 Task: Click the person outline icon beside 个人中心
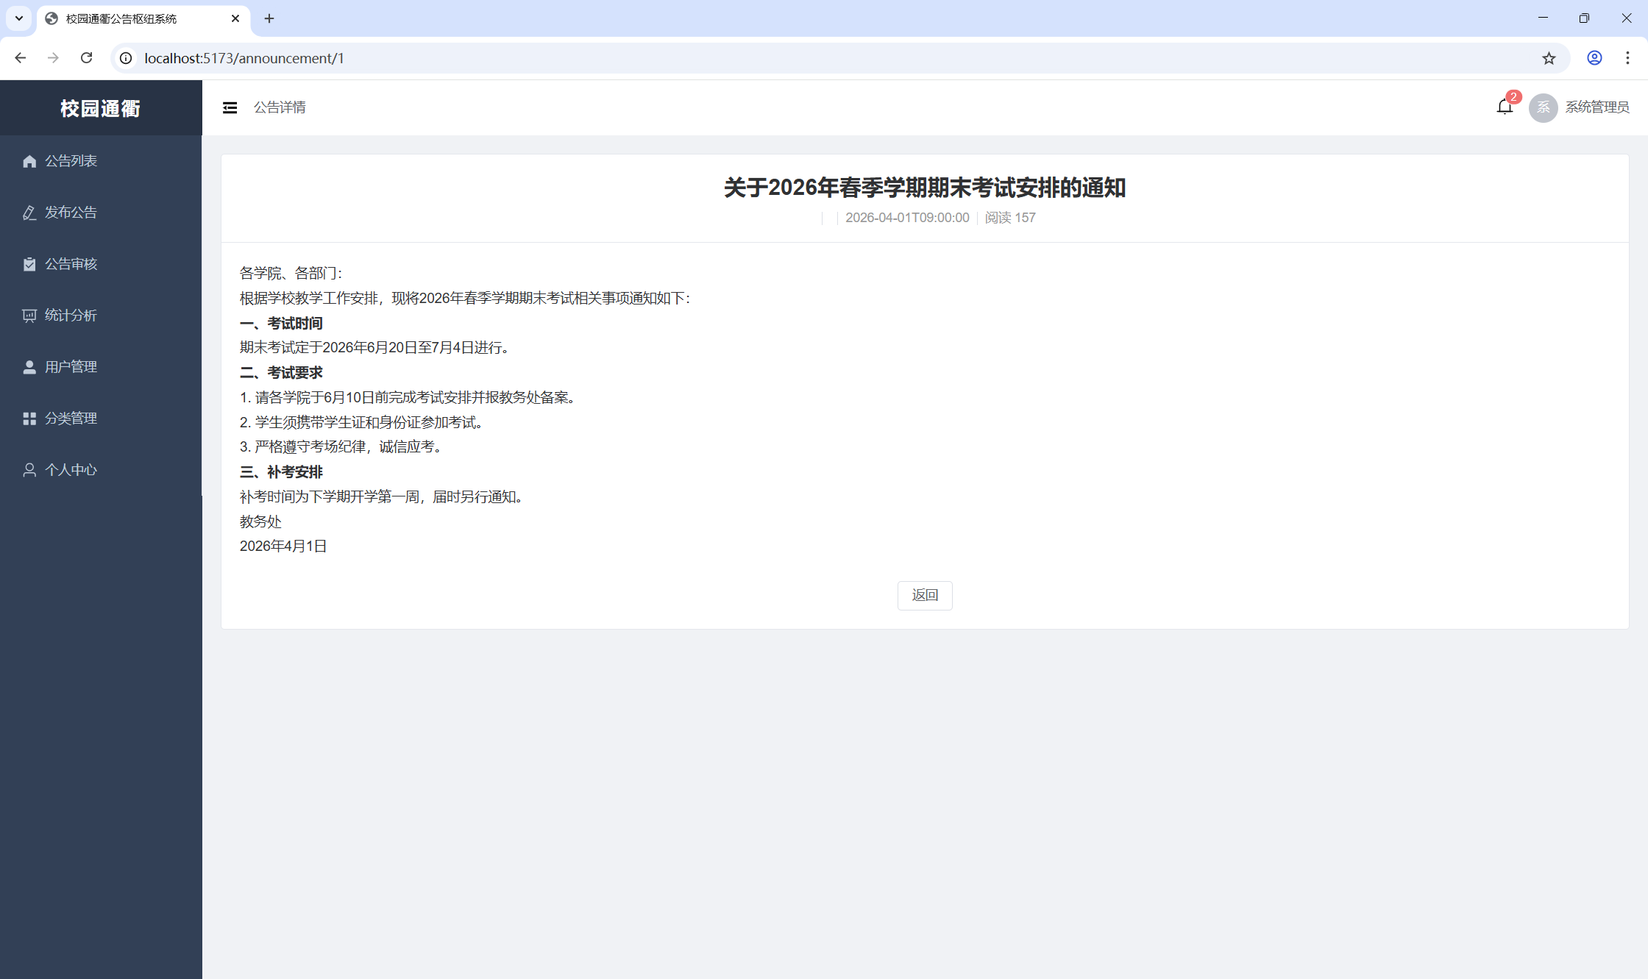(x=29, y=470)
